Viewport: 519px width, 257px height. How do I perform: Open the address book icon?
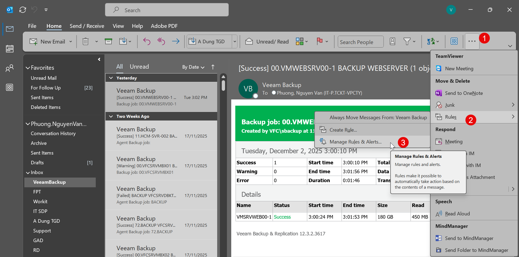click(x=392, y=41)
